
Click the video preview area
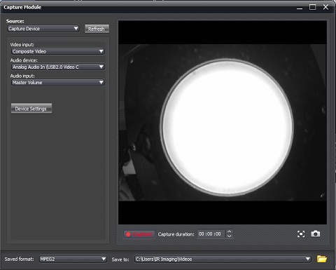223,123
